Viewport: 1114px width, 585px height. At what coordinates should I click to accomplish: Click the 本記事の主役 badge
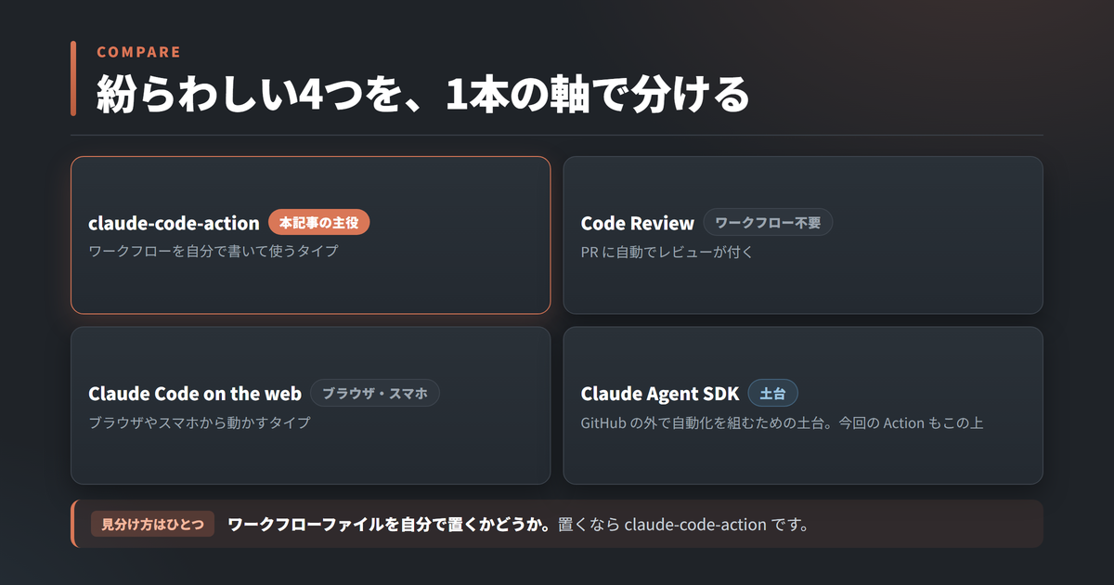[319, 223]
